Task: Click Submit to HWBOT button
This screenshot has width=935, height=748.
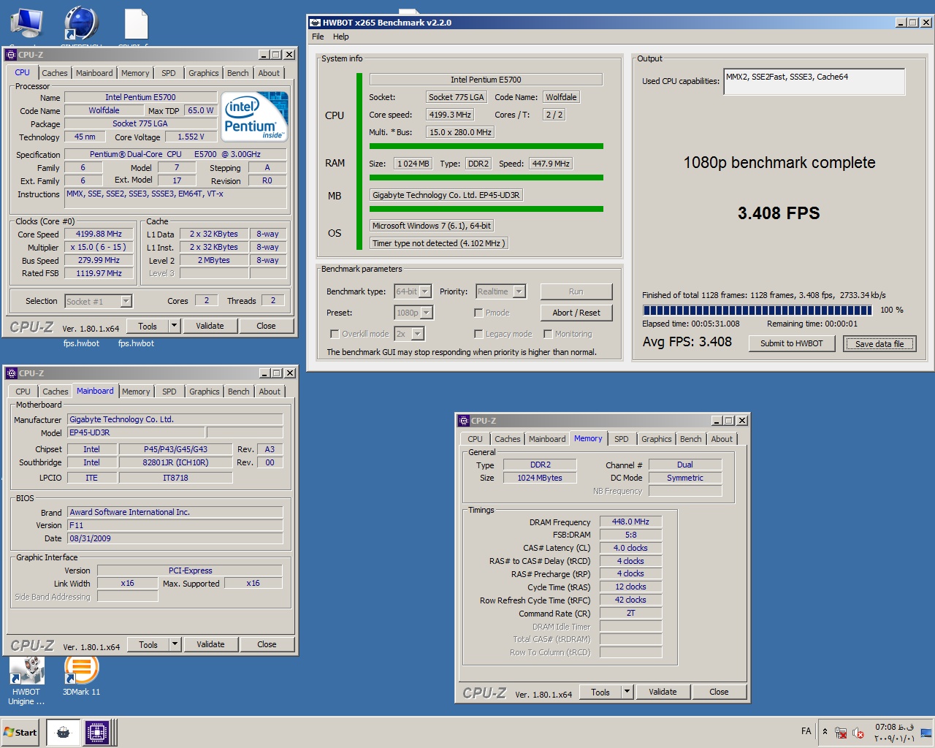Action: [x=792, y=343]
